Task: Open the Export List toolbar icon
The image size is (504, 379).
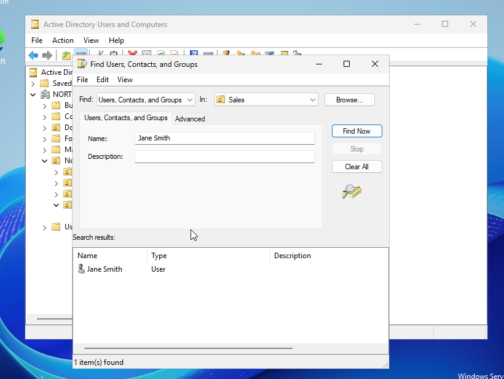Action: click(175, 55)
